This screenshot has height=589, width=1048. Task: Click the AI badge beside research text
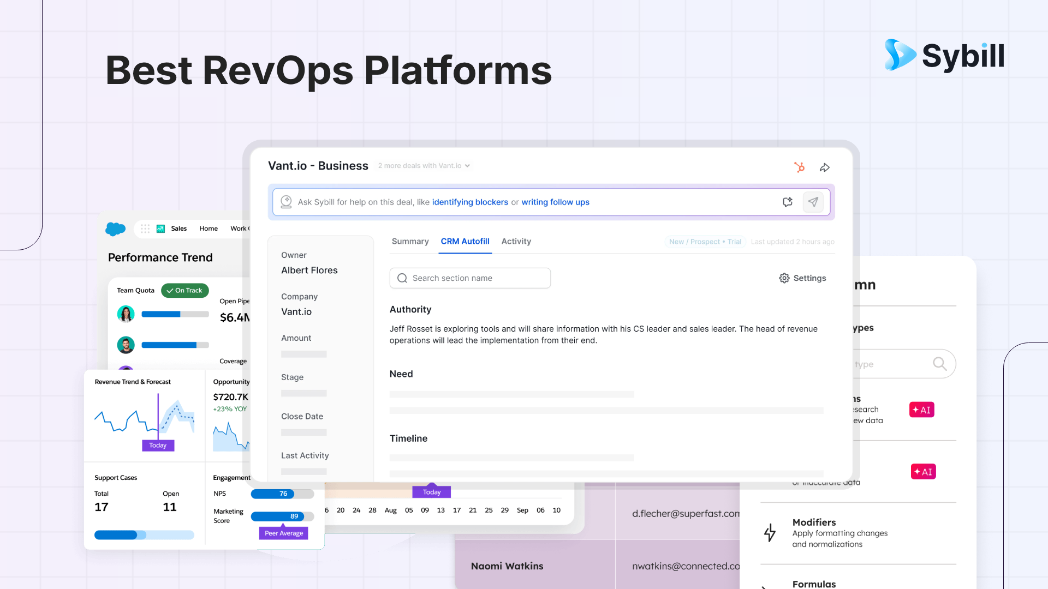pyautogui.click(x=921, y=410)
